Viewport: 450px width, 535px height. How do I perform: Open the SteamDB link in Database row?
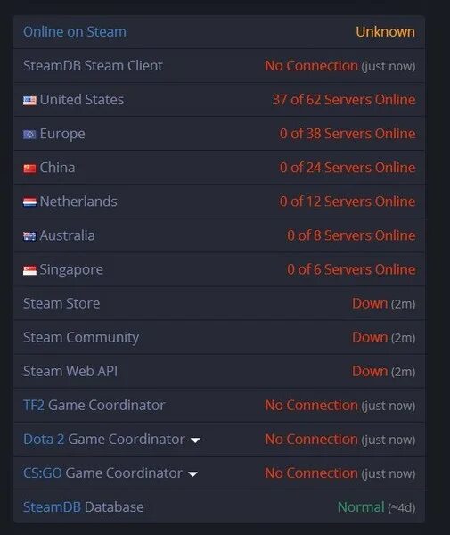[52, 507]
